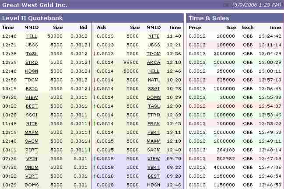Click ETRD link asking 0.0014
The height and width of the screenshot is (189, 284).
pyautogui.click(x=154, y=115)
